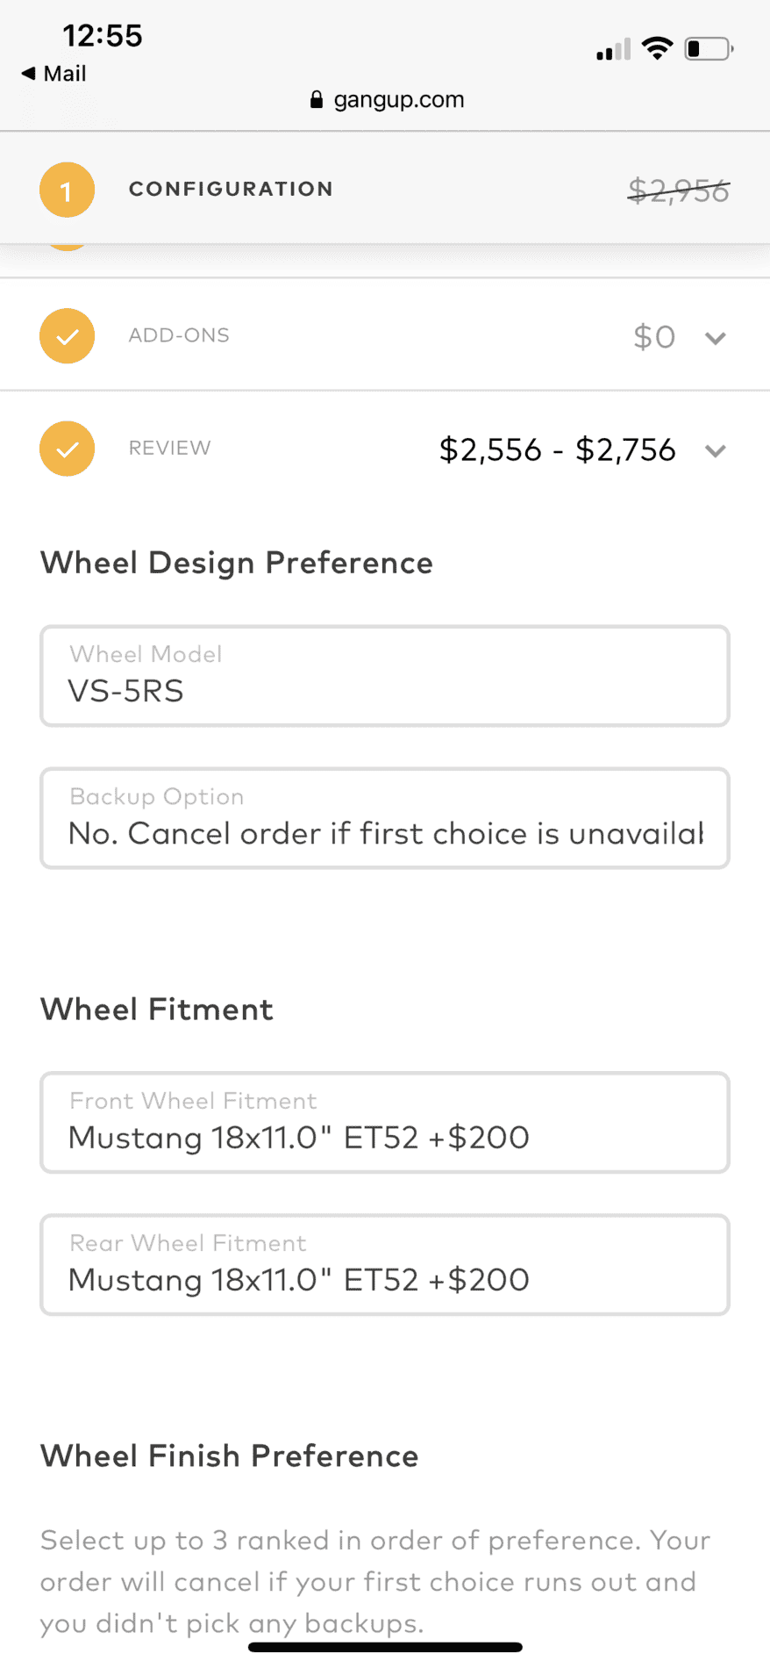Image resolution: width=770 pixels, height=1668 pixels.
Task: Tap the battery indicator icon
Action: click(709, 48)
